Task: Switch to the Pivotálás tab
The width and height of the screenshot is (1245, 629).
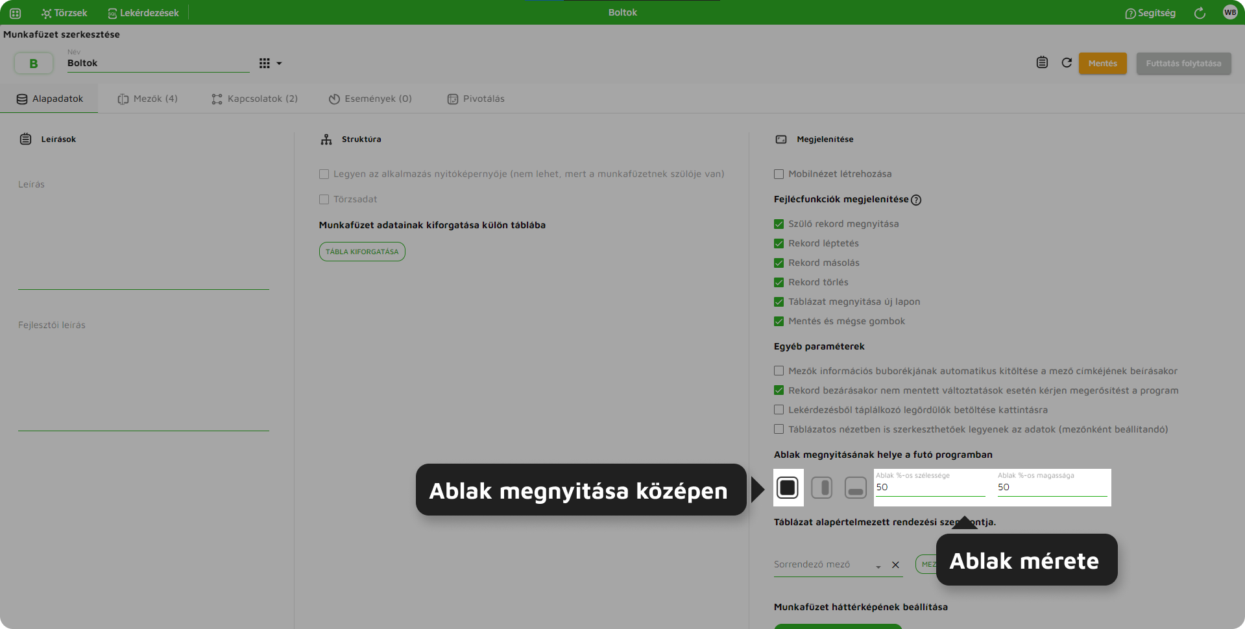Action: coord(476,99)
